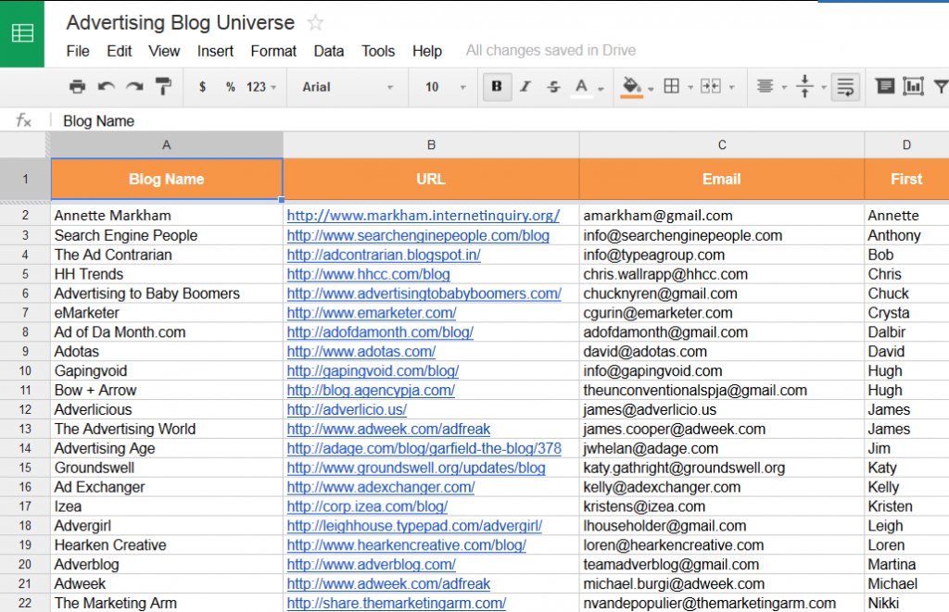Screen dimensions: 949x612
Task: Select the Email header cell
Action: click(x=721, y=179)
